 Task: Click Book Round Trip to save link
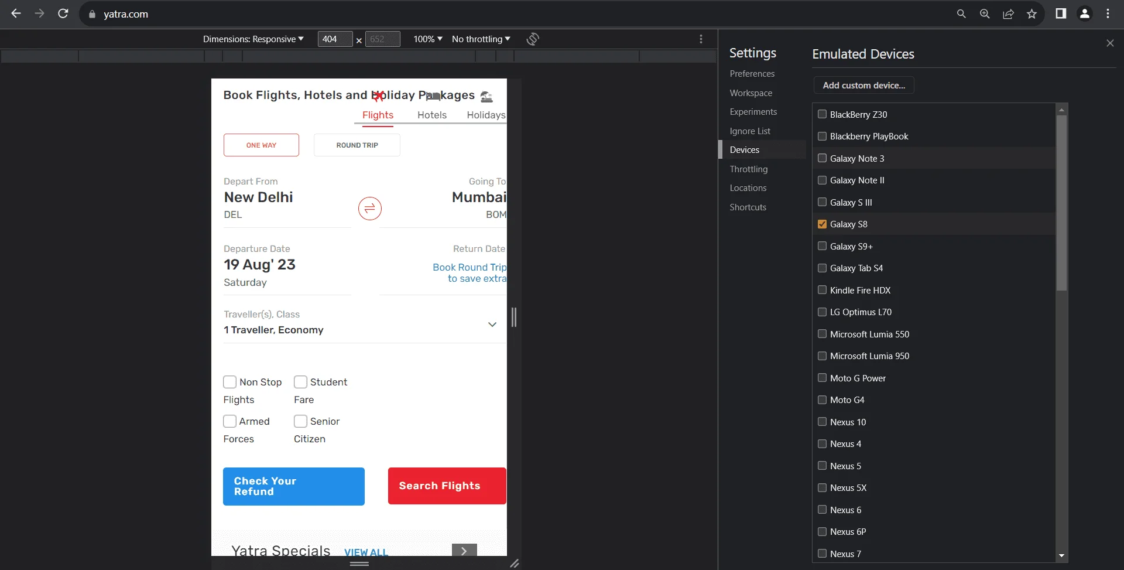click(x=470, y=273)
